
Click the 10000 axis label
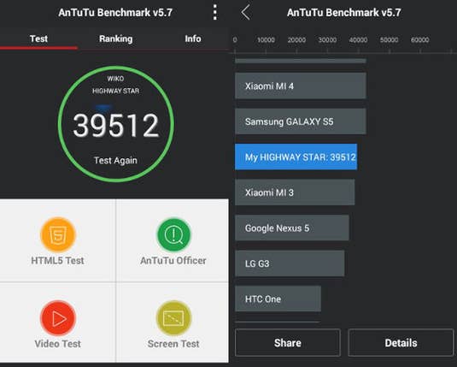click(266, 39)
